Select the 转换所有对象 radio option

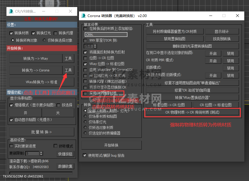point(13,40)
